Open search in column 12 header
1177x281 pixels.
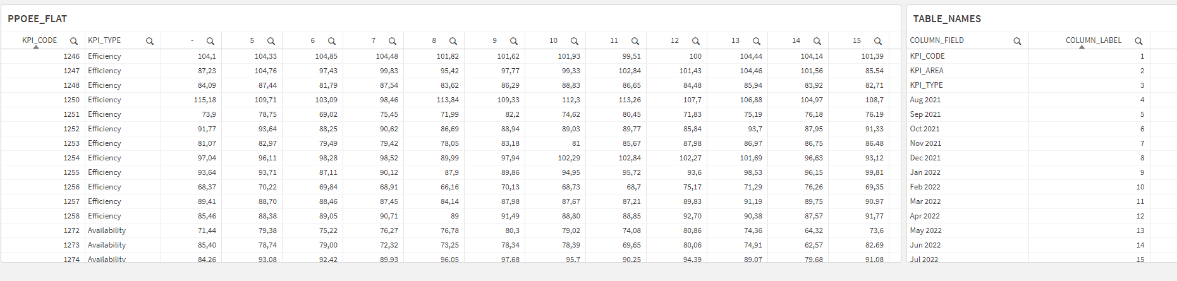(696, 41)
